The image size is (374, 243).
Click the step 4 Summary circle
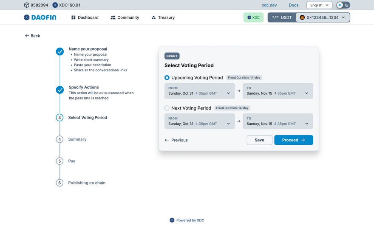[60, 139]
